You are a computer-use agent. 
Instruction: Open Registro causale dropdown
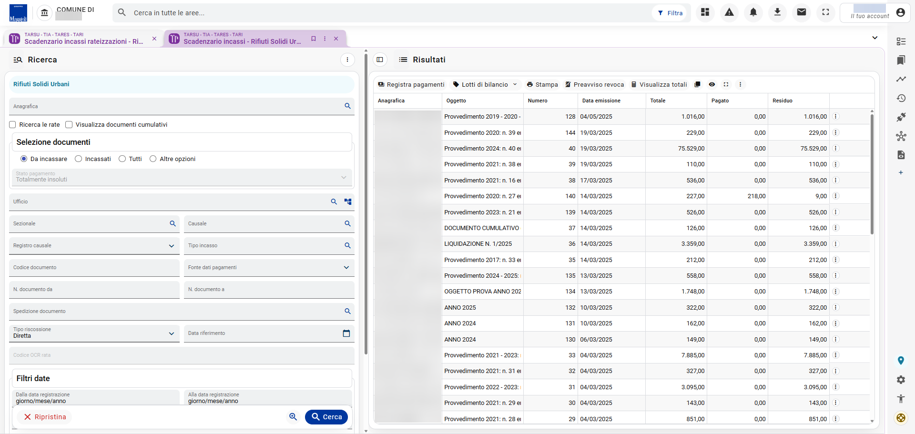94,246
